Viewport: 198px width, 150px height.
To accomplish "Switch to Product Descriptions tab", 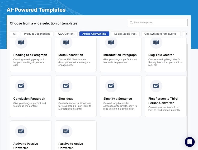I will click(x=37, y=34).
